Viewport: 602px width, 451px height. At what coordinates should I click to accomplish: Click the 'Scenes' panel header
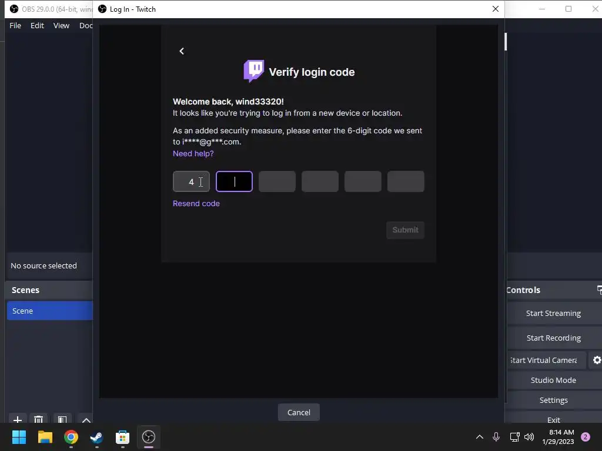(25, 290)
